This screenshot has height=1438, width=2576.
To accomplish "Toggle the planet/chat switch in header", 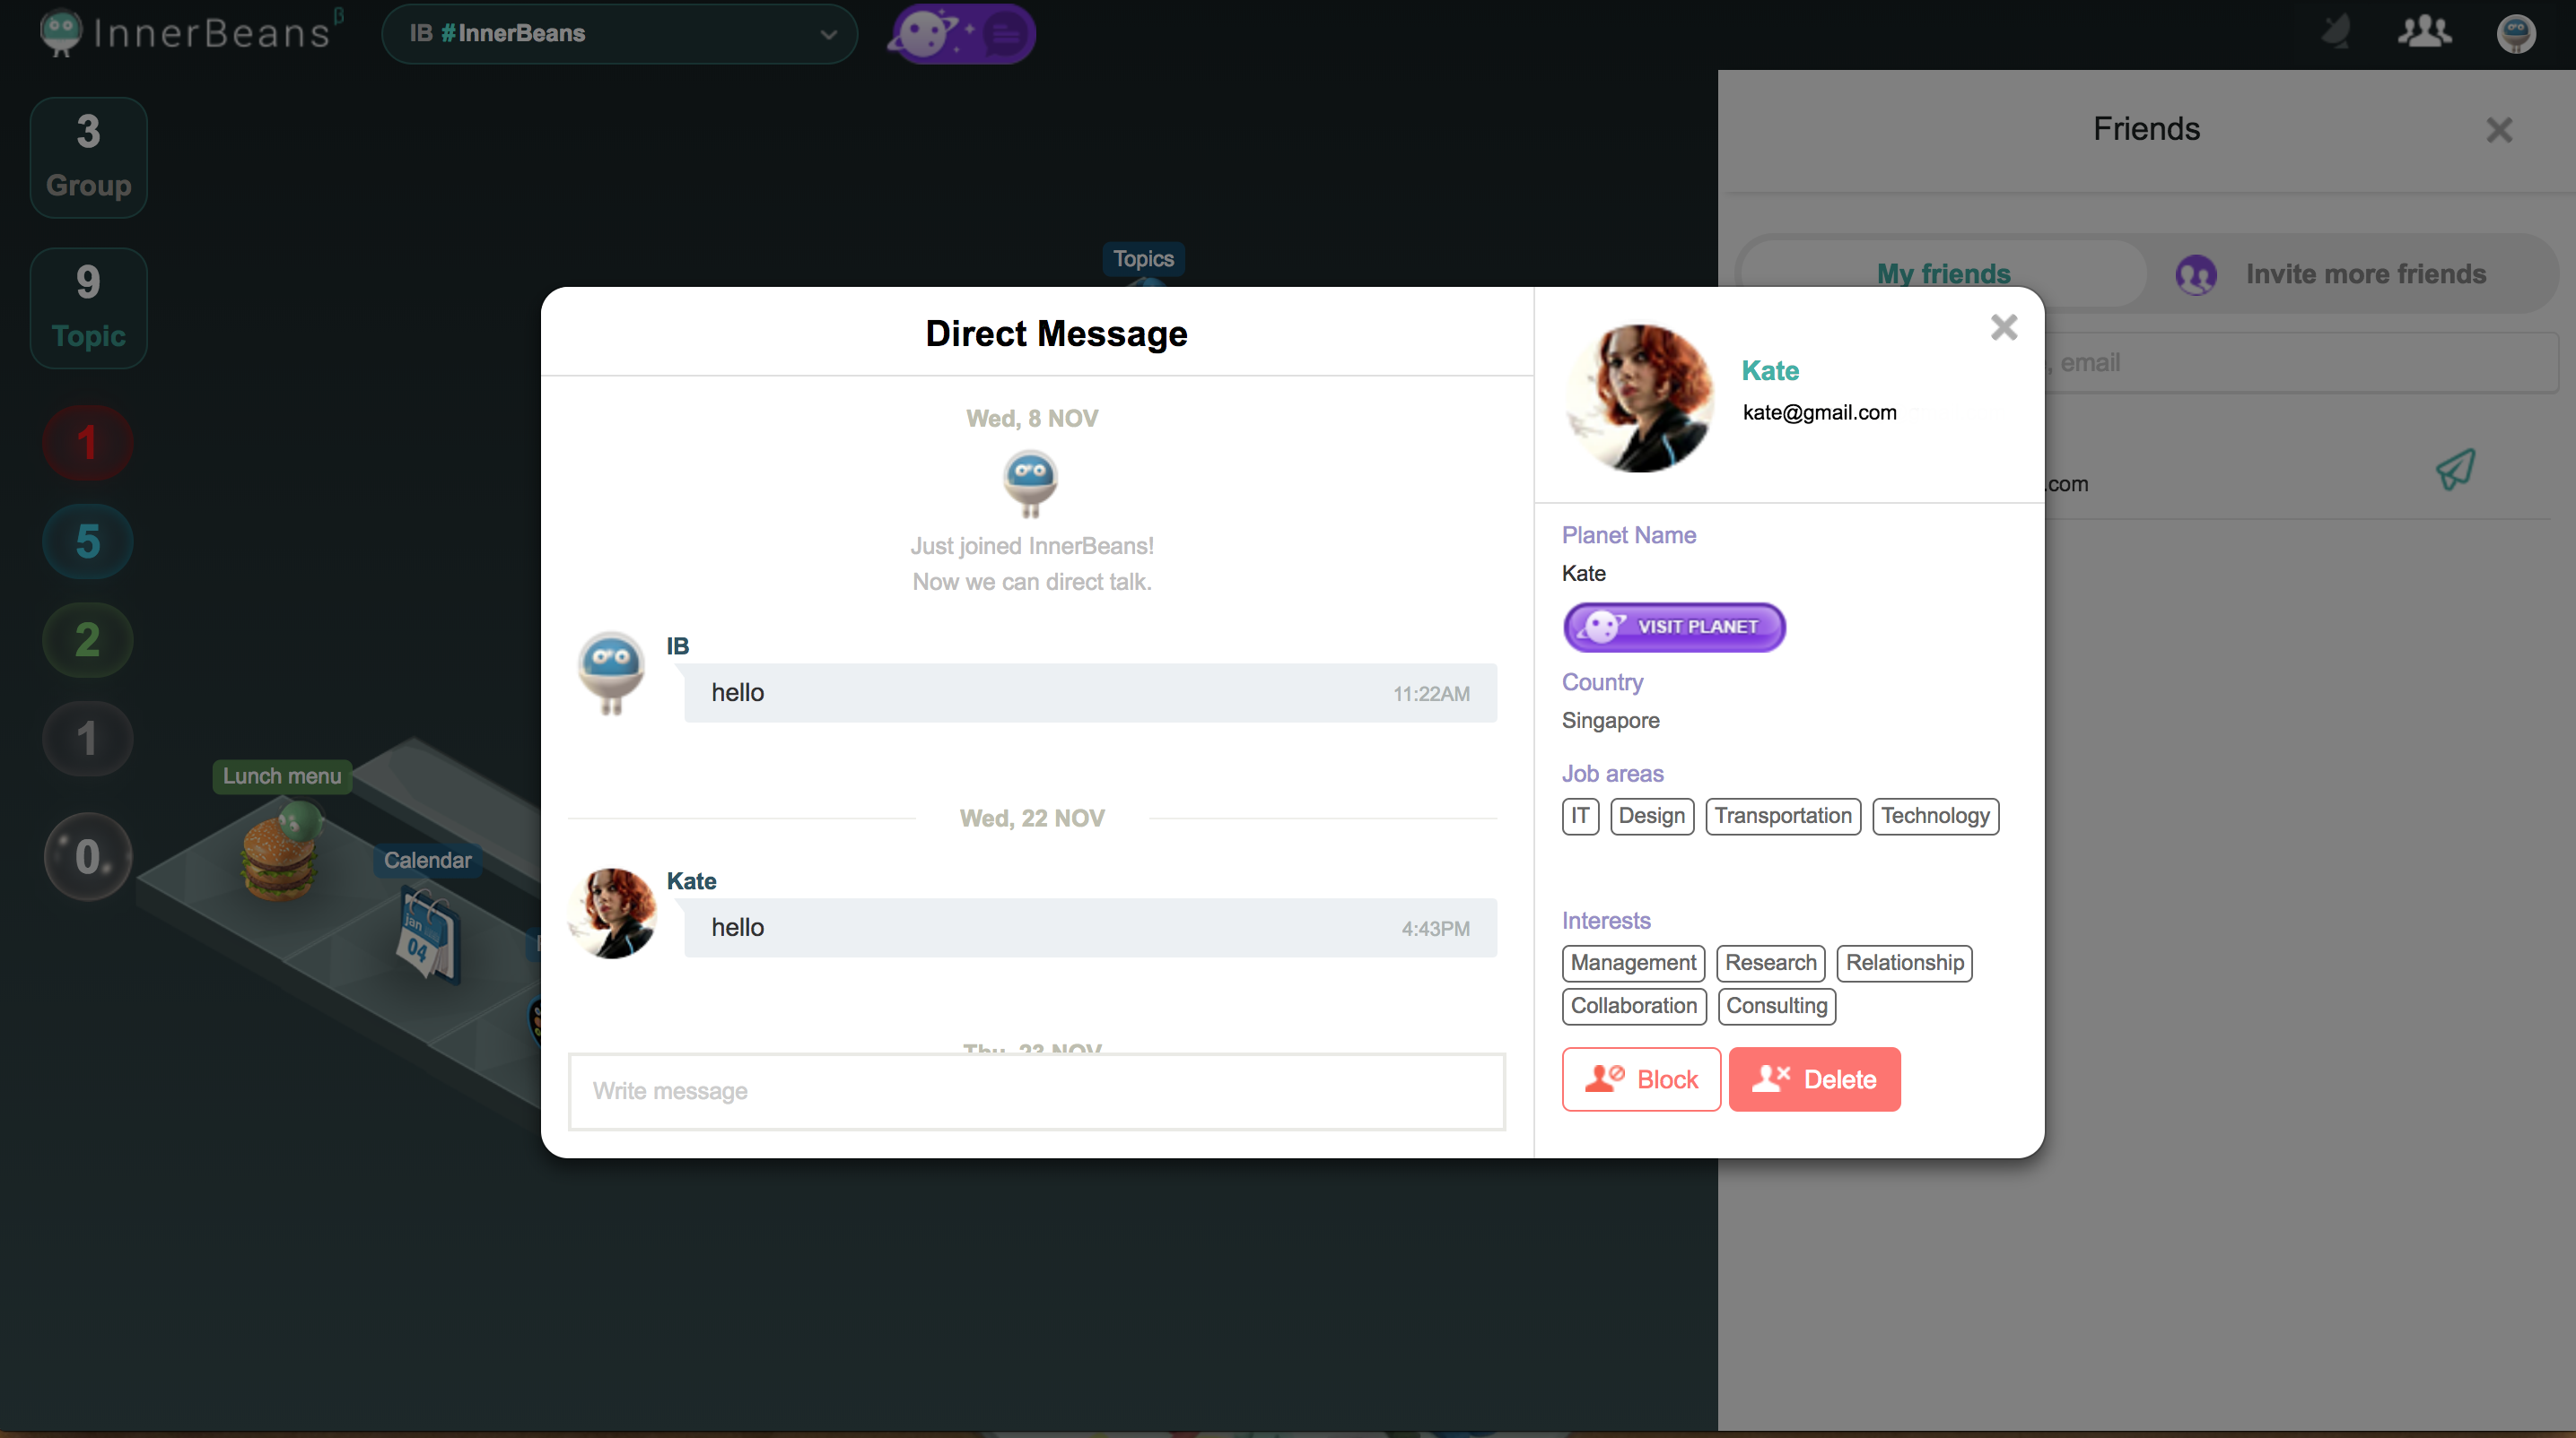I will [x=961, y=33].
